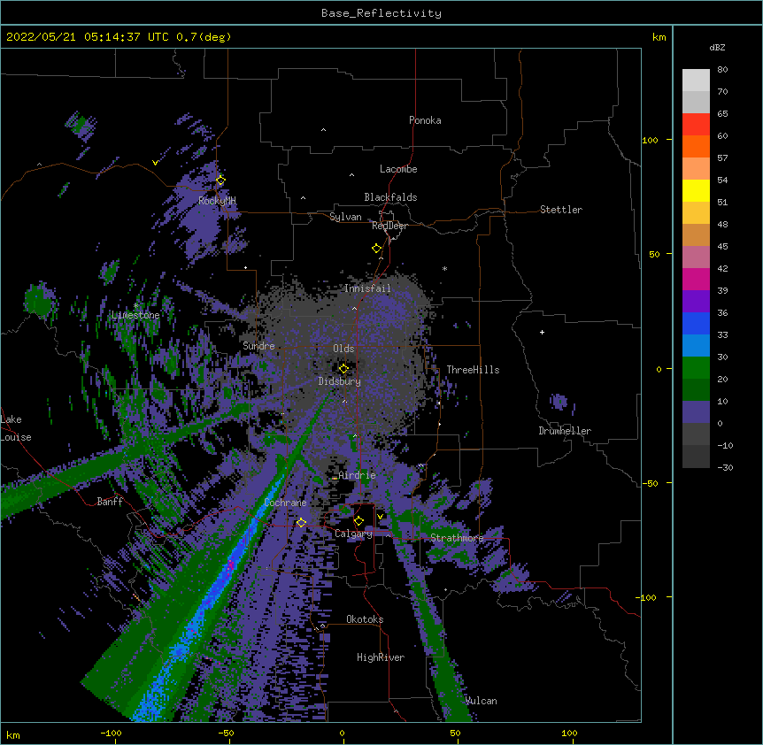Click the yellow 54 dBZ legend swatch
The image size is (763, 745).
(x=696, y=190)
